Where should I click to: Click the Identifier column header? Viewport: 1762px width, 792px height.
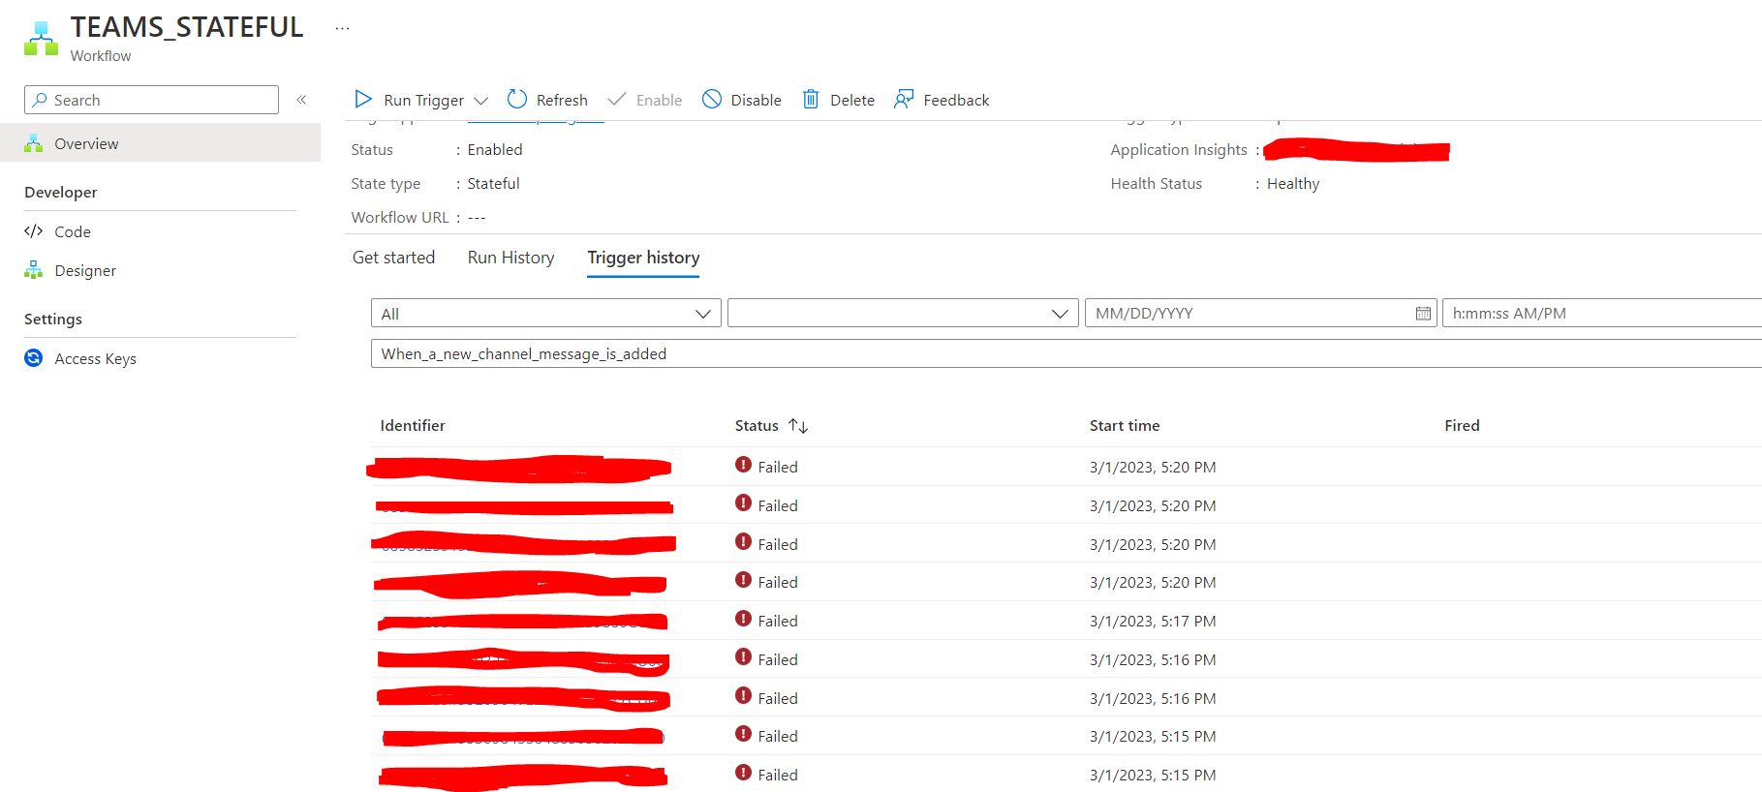tap(413, 426)
